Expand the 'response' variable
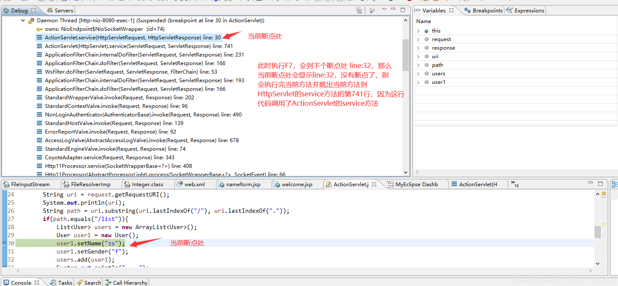This screenshot has height=286, width=618. pos(418,48)
